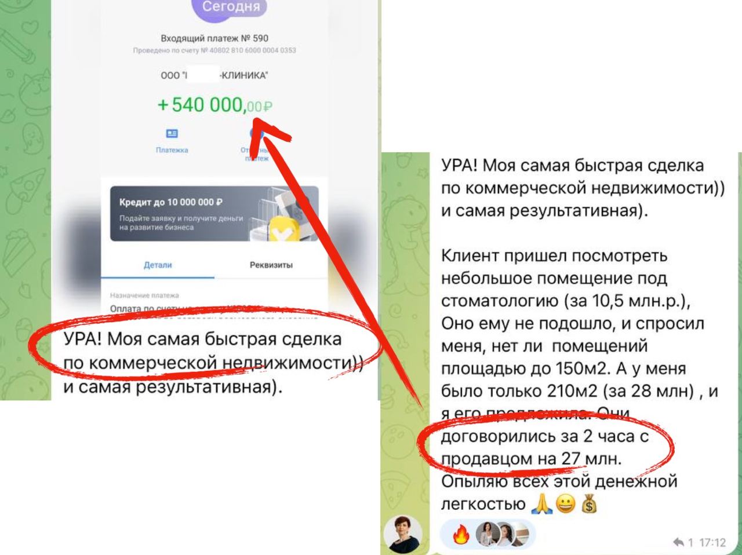Open the Кредит до 10 000 000 ₽ banner
This screenshot has width=742, height=555.
[214, 214]
